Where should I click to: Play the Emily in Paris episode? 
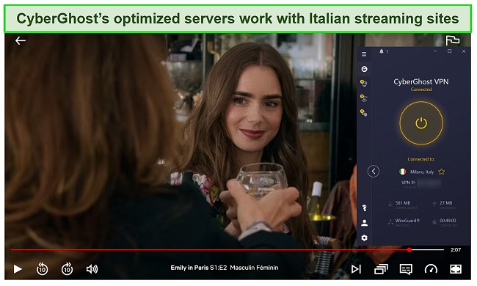coord(18,269)
